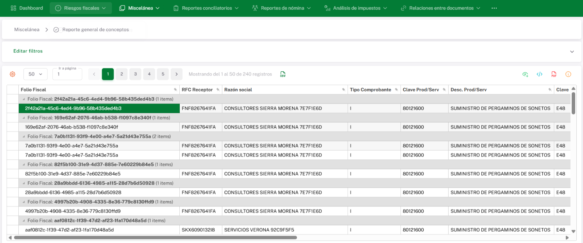Screen dimensions: 583x243
Task: Go to page 3 of results
Action: click(x=135, y=74)
